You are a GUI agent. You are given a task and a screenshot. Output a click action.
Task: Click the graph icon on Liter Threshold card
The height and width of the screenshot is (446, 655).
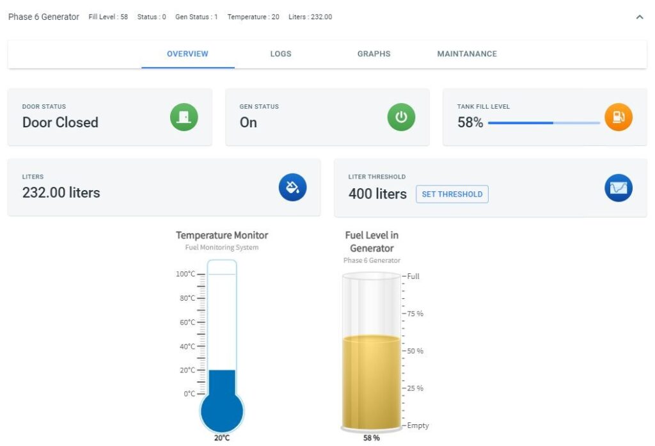pos(618,187)
